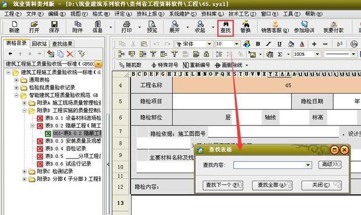361x215 pixels.
Task: Open the 100% zoom dropdown
Action: (317, 54)
